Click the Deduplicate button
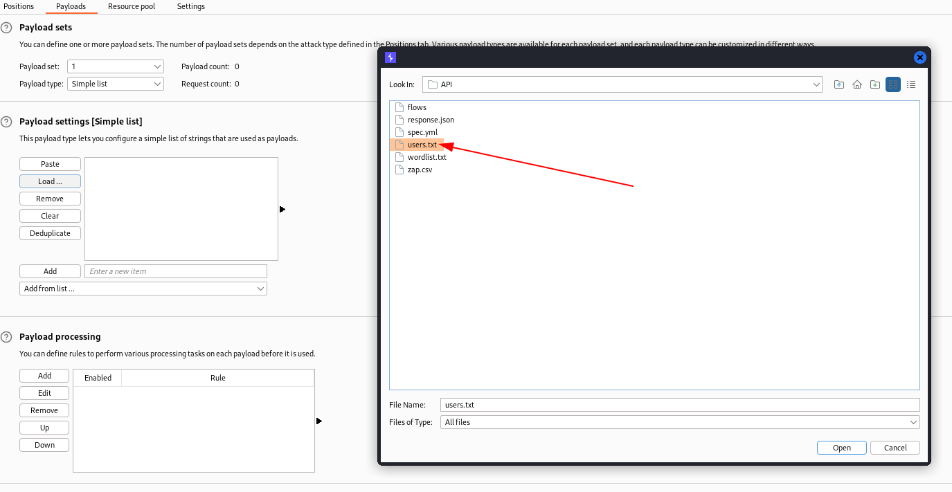The image size is (952, 492). 50,233
